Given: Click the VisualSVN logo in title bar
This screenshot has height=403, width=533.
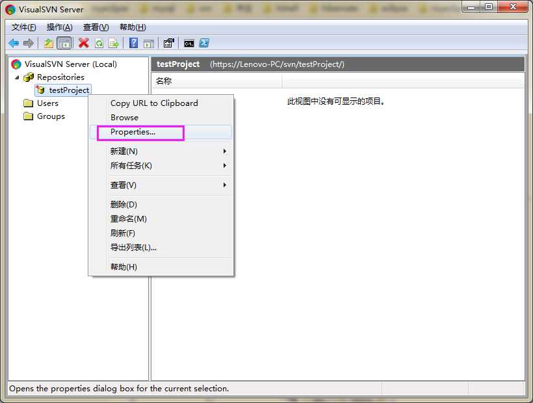Looking at the screenshot, I should coord(10,10).
